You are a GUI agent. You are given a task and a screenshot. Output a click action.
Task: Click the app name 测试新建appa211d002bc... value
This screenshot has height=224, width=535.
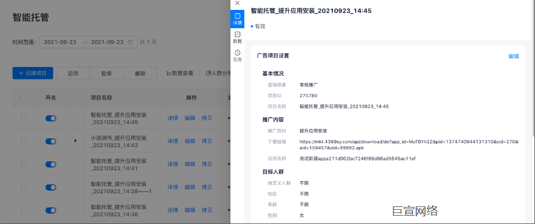pyautogui.click(x=357, y=159)
